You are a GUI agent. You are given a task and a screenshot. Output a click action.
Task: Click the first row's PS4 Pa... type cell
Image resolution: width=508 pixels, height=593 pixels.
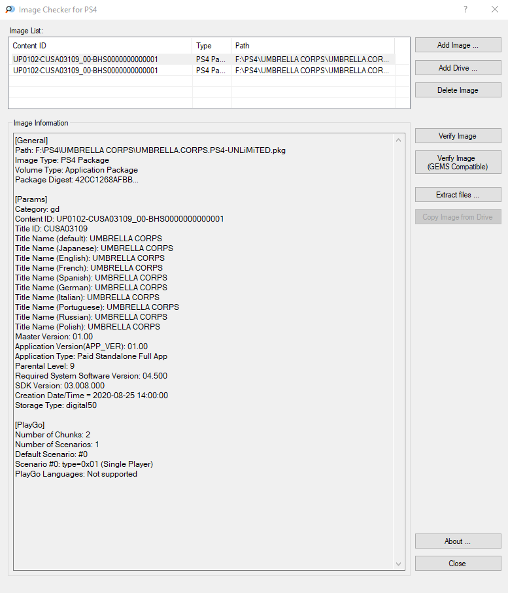[x=211, y=59]
